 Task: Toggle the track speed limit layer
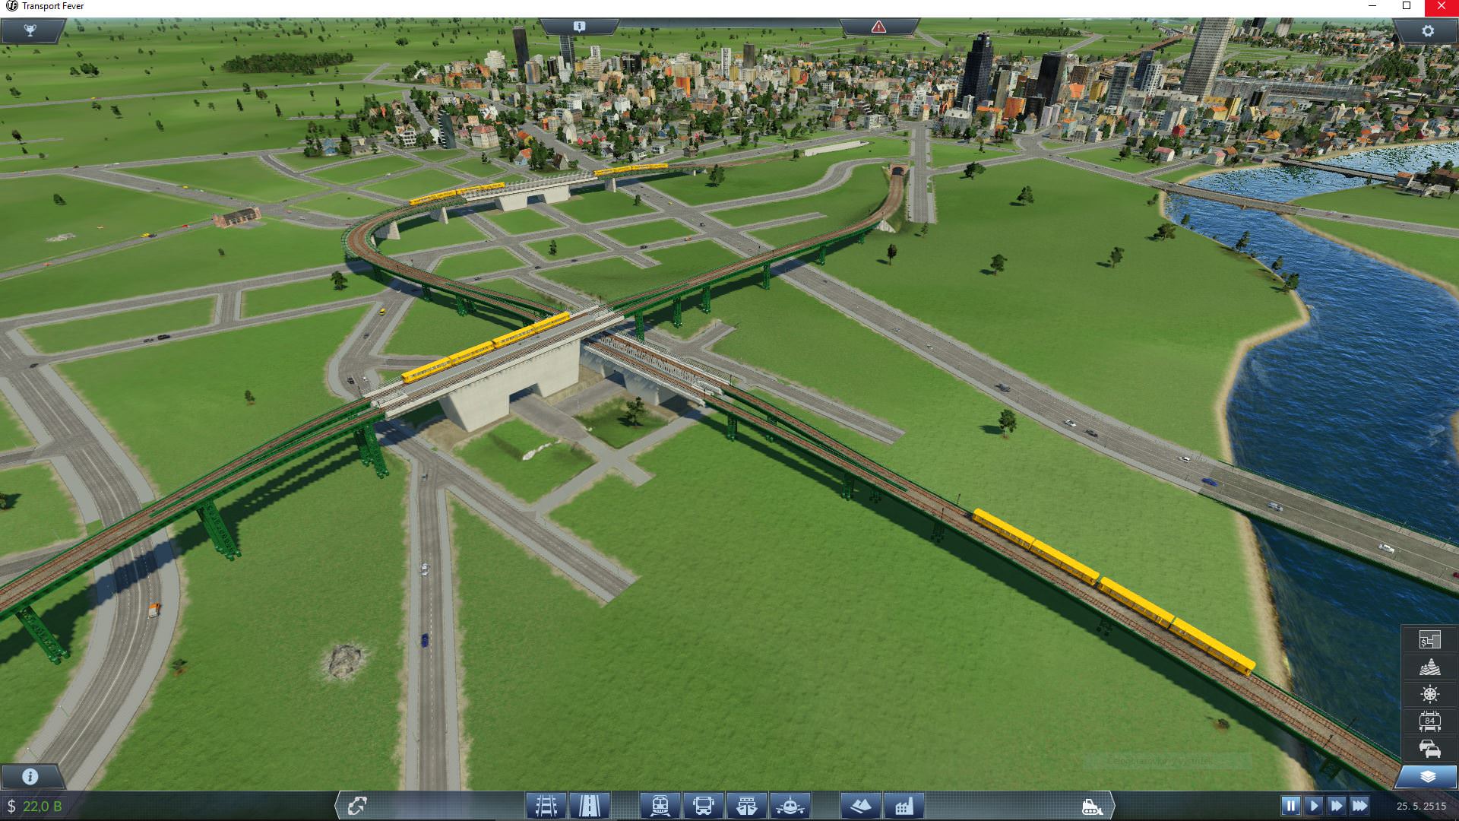[1429, 721]
